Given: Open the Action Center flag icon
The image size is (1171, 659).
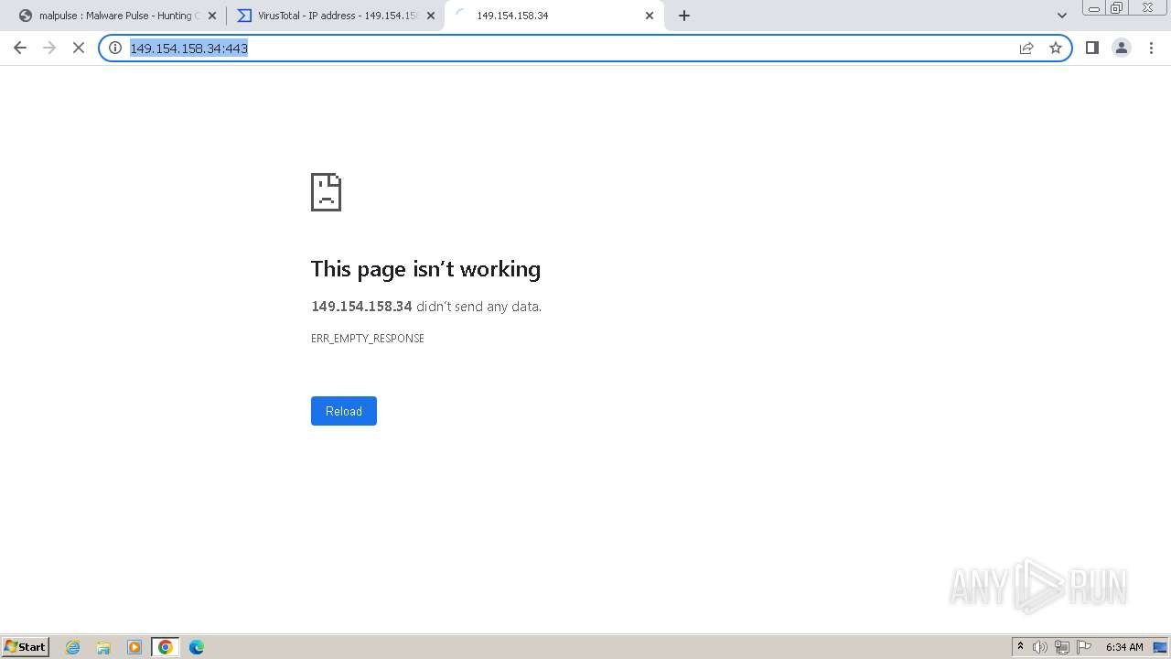Looking at the screenshot, I should click(x=1084, y=647).
